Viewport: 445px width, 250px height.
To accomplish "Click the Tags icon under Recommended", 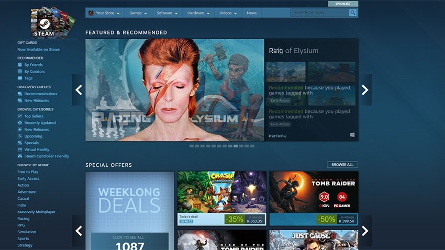I will click(x=20, y=78).
